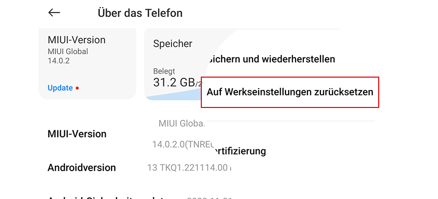This screenshot has height=199, width=438.
Task: Select the MIUI-Version list row label
Action: [x=77, y=134]
